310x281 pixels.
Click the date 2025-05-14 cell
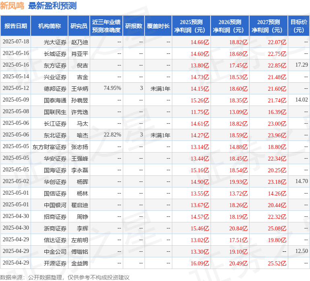click(16, 77)
